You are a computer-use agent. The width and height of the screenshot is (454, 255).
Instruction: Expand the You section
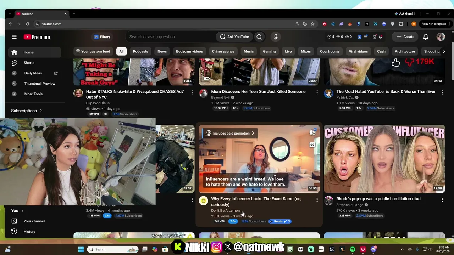pos(17,210)
